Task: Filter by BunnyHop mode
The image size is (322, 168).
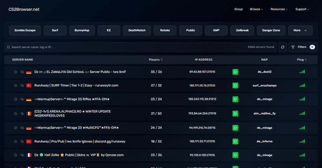Action: (82, 30)
